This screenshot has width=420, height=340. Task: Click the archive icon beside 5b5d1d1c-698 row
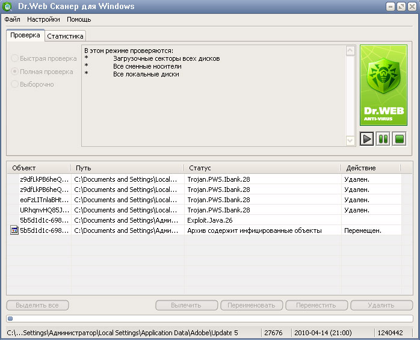click(14, 230)
